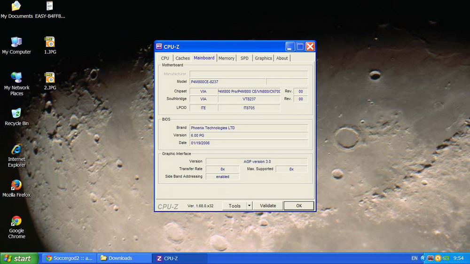Image resolution: width=470 pixels, height=264 pixels.
Task: Select the 2.JPG image file
Action: click(x=50, y=78)
